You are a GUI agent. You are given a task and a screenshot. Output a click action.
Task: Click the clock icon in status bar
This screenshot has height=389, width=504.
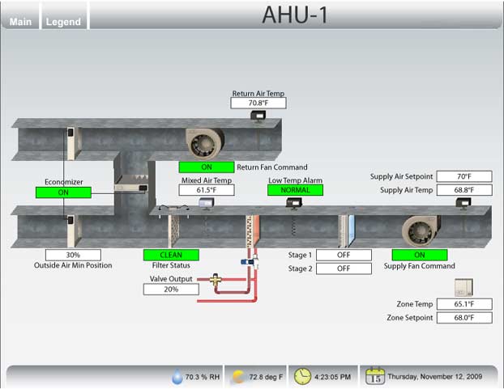pyautogui.click(x=302, y=377)
